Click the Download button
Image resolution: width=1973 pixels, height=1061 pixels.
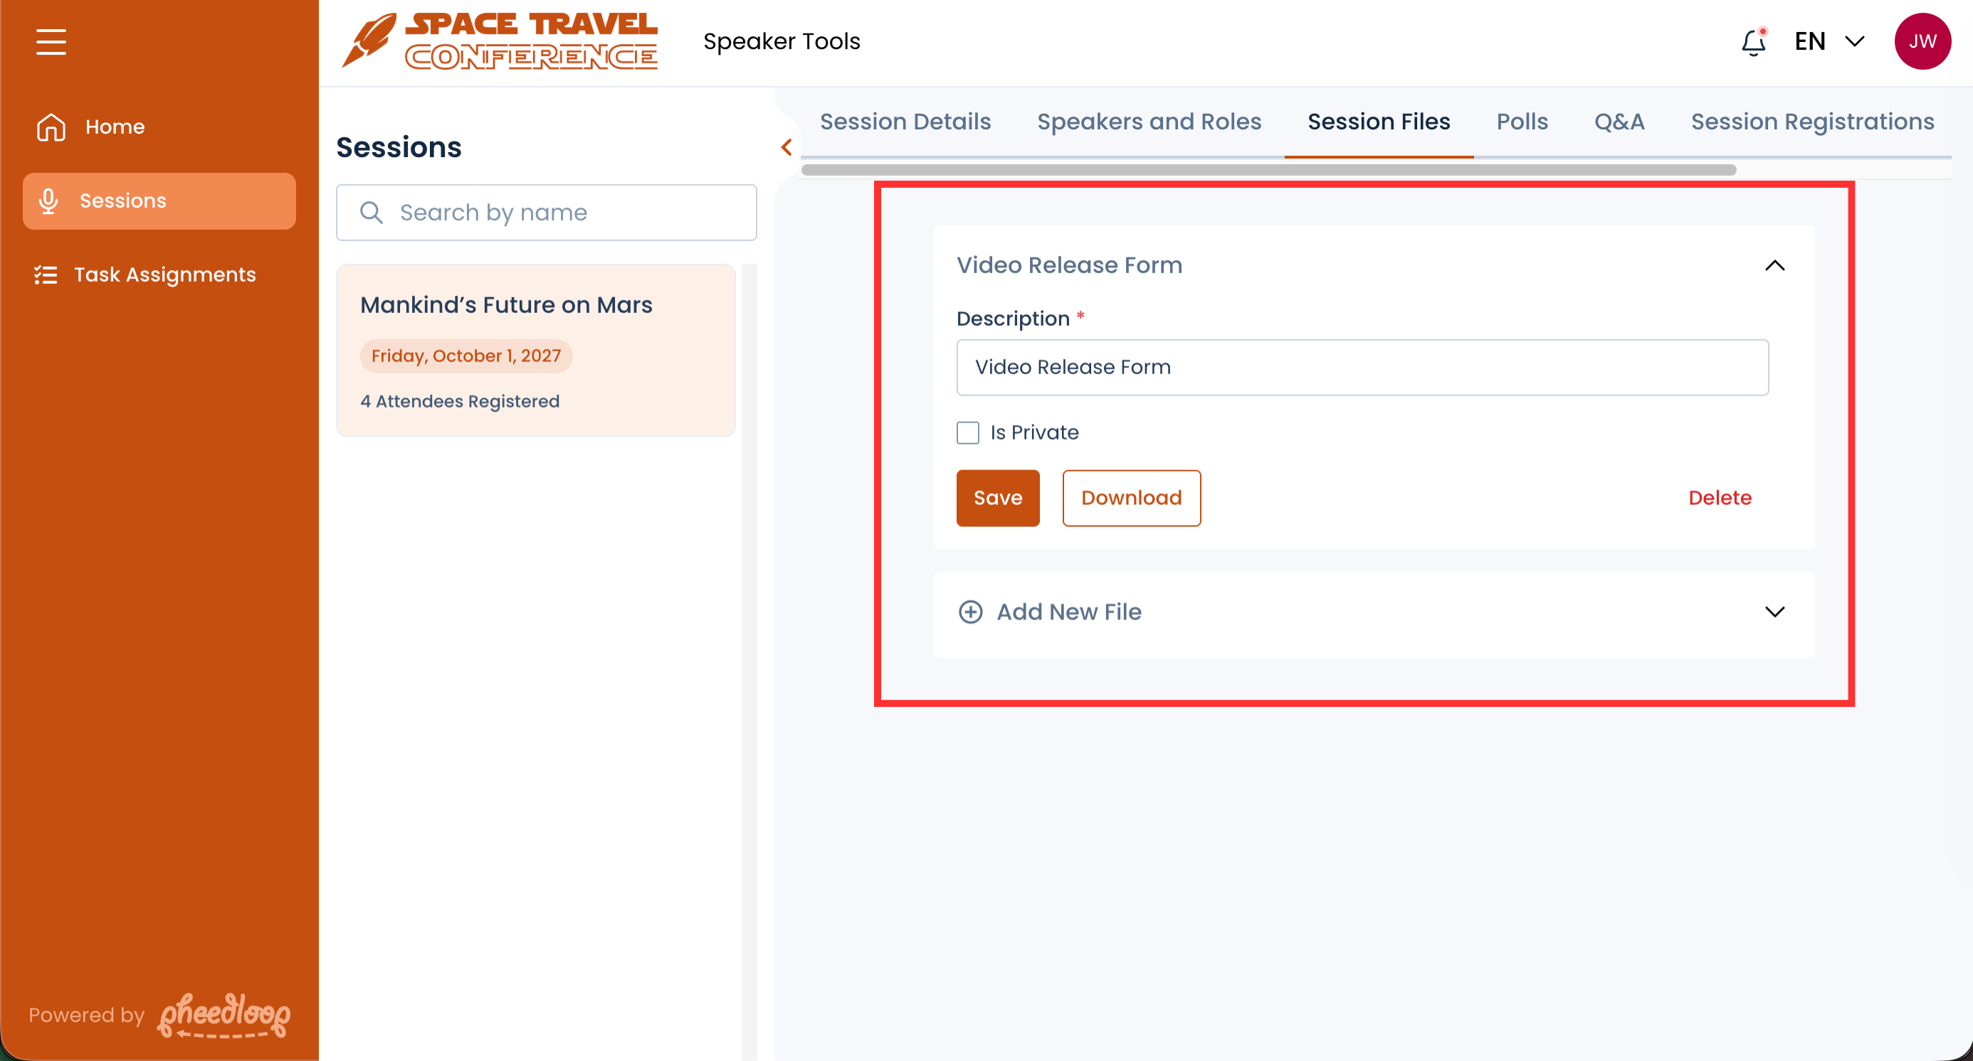(x=1130, y=498)
